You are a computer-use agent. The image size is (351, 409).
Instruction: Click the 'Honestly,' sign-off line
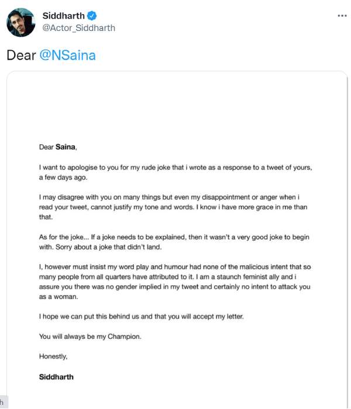[x=53, y=356]
